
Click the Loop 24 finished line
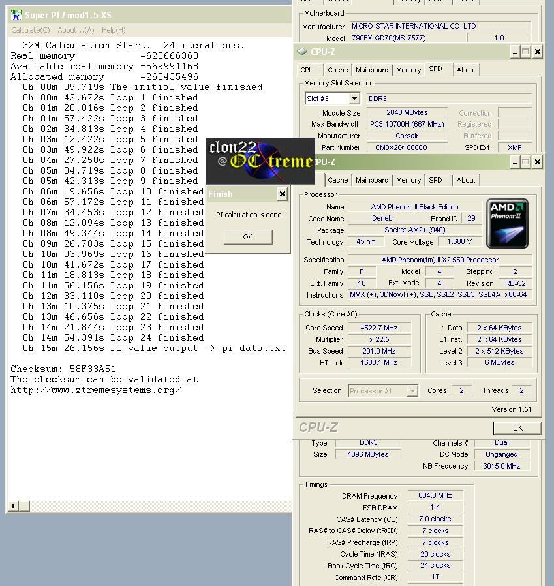[x=114, y=338]
